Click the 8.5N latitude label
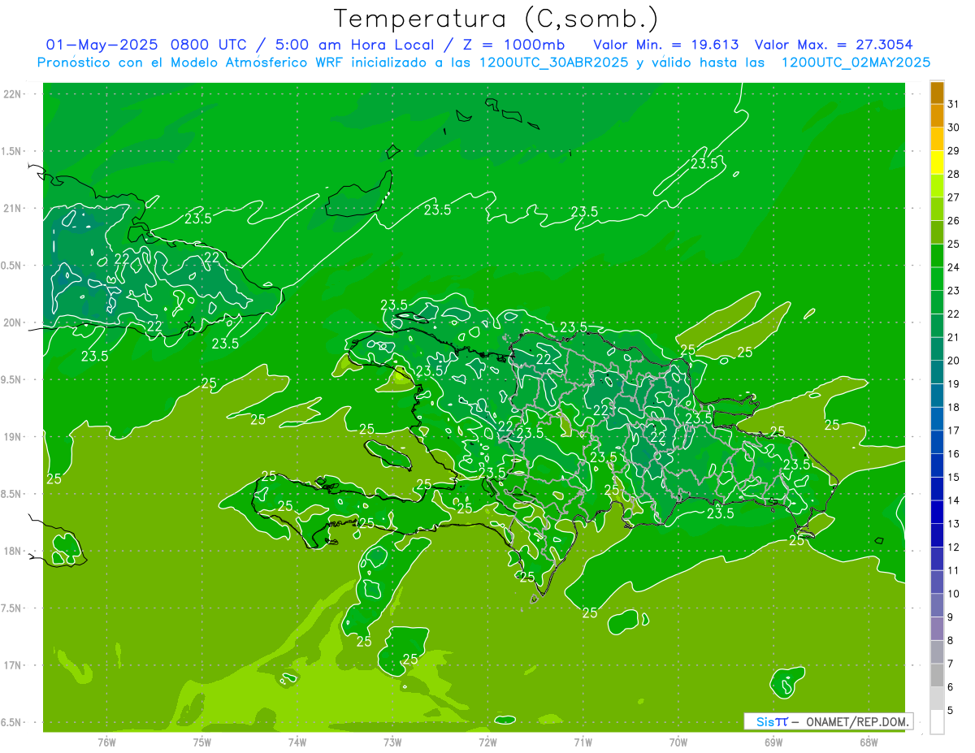This screenshot has width=975, height=753. point(11,494)
